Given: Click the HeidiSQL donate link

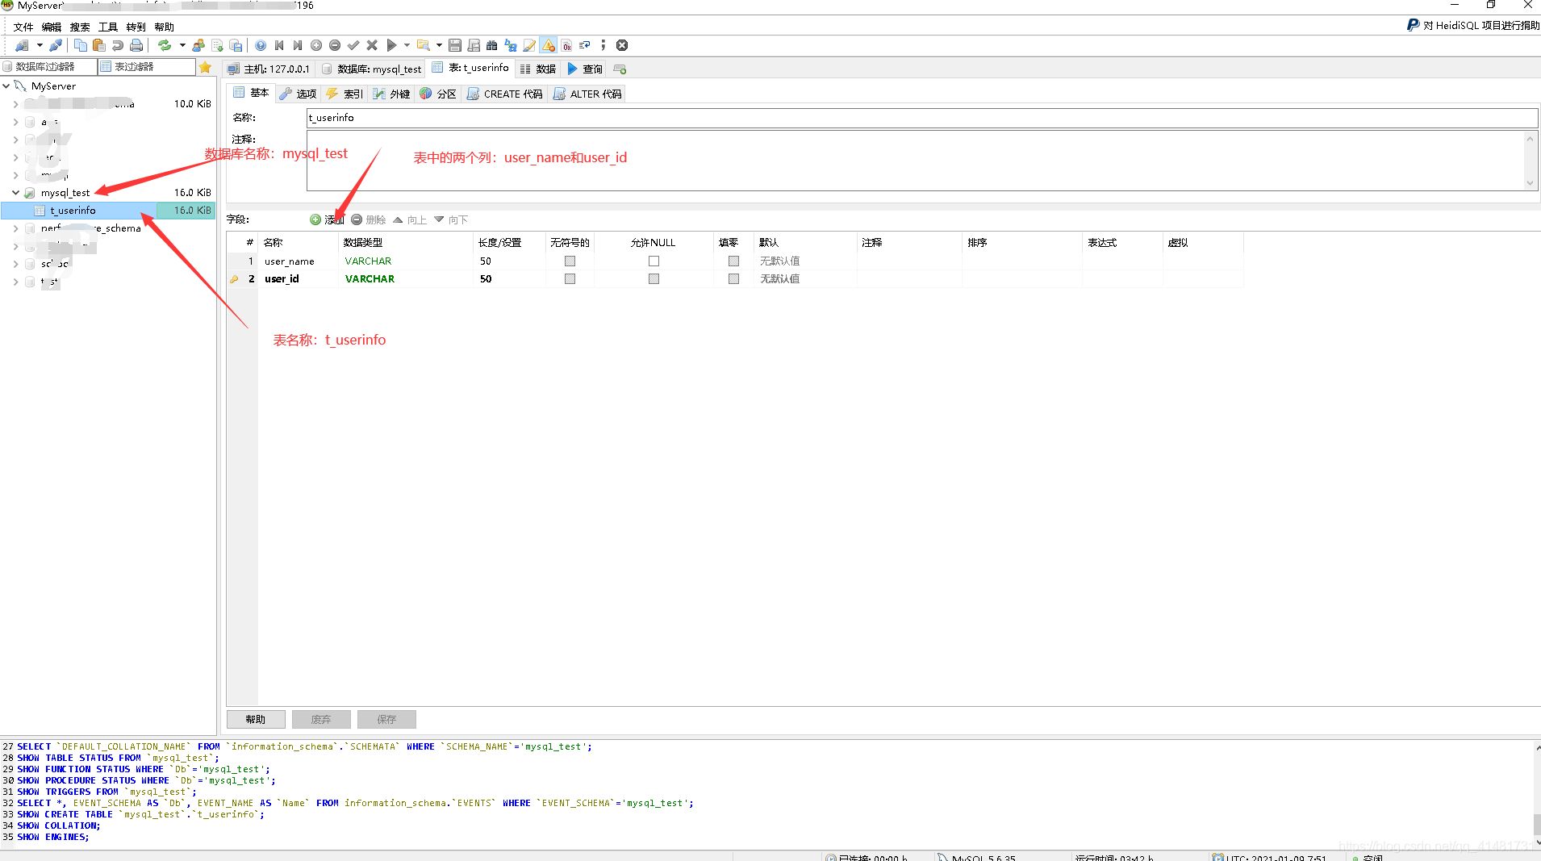Looking at the screenshot, I should tap(1473, 25).
